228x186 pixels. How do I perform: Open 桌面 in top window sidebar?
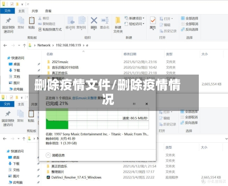[x=15, y=64]
